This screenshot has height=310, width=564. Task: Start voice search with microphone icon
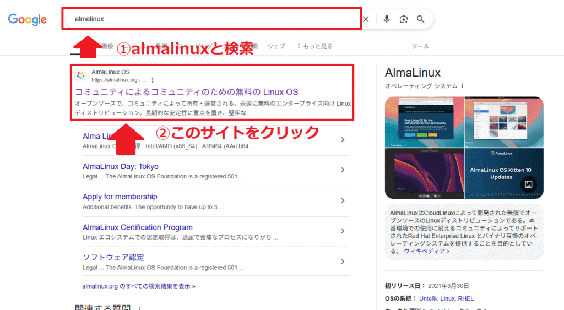click(386, 19)
